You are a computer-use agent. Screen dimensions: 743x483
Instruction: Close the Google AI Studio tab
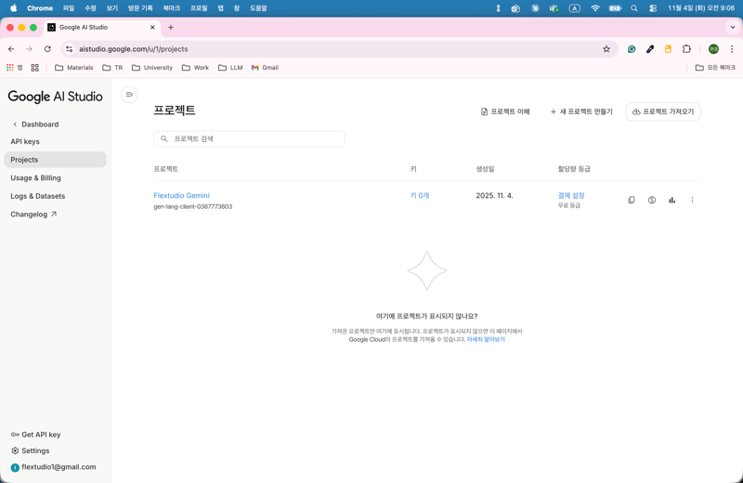pos(152,28)
